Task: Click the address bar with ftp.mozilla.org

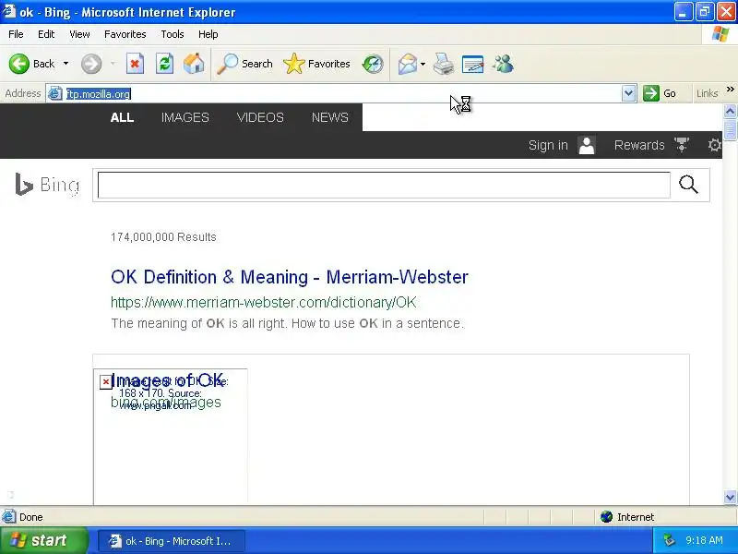Action: (341, 94)
